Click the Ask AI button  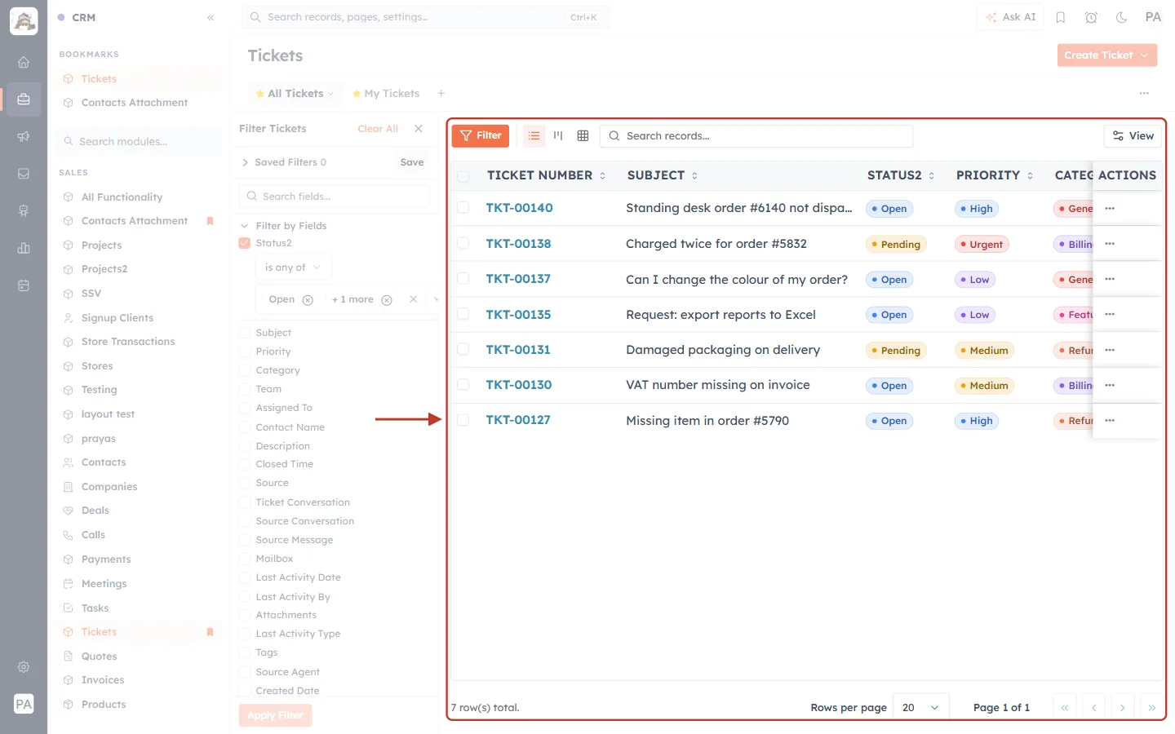[x=1010, y=17]
